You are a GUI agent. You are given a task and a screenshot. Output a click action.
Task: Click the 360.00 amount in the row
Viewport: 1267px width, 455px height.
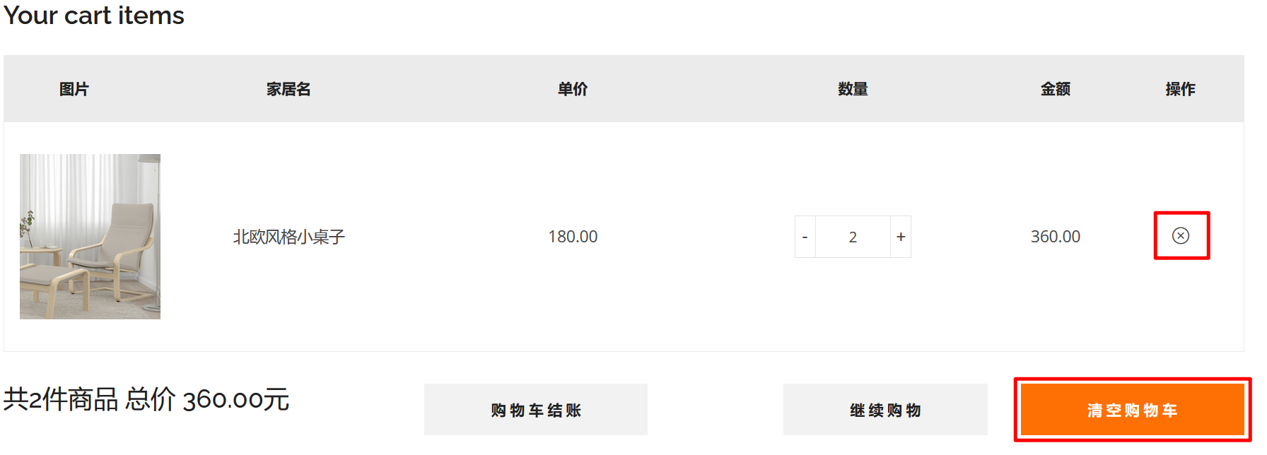click(1055, 237)
